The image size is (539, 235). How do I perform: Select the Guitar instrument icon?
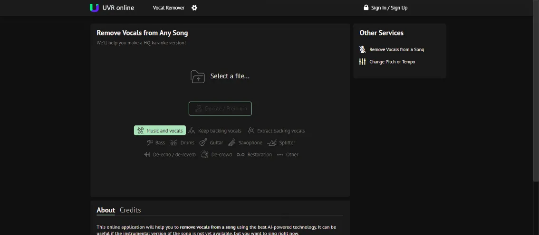tap(203, 142)
